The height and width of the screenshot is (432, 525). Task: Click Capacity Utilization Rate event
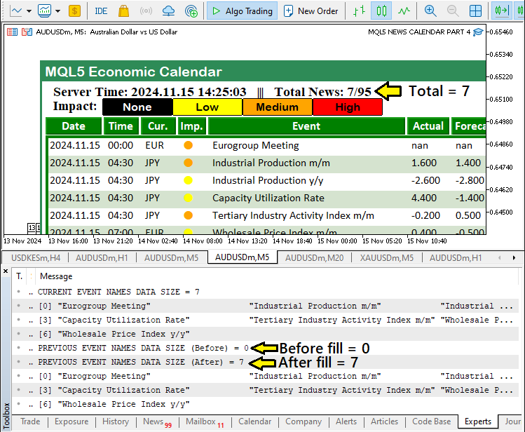pos(268,198)
